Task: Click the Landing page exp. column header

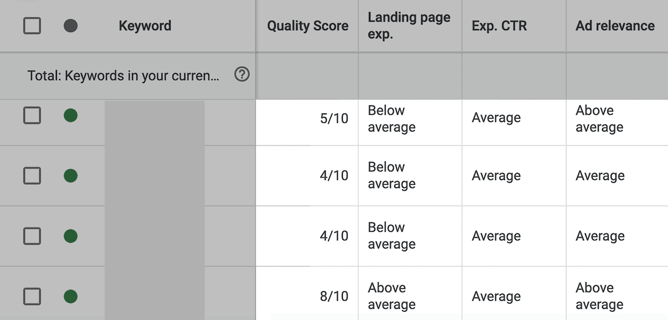Action: coord(409,26)
